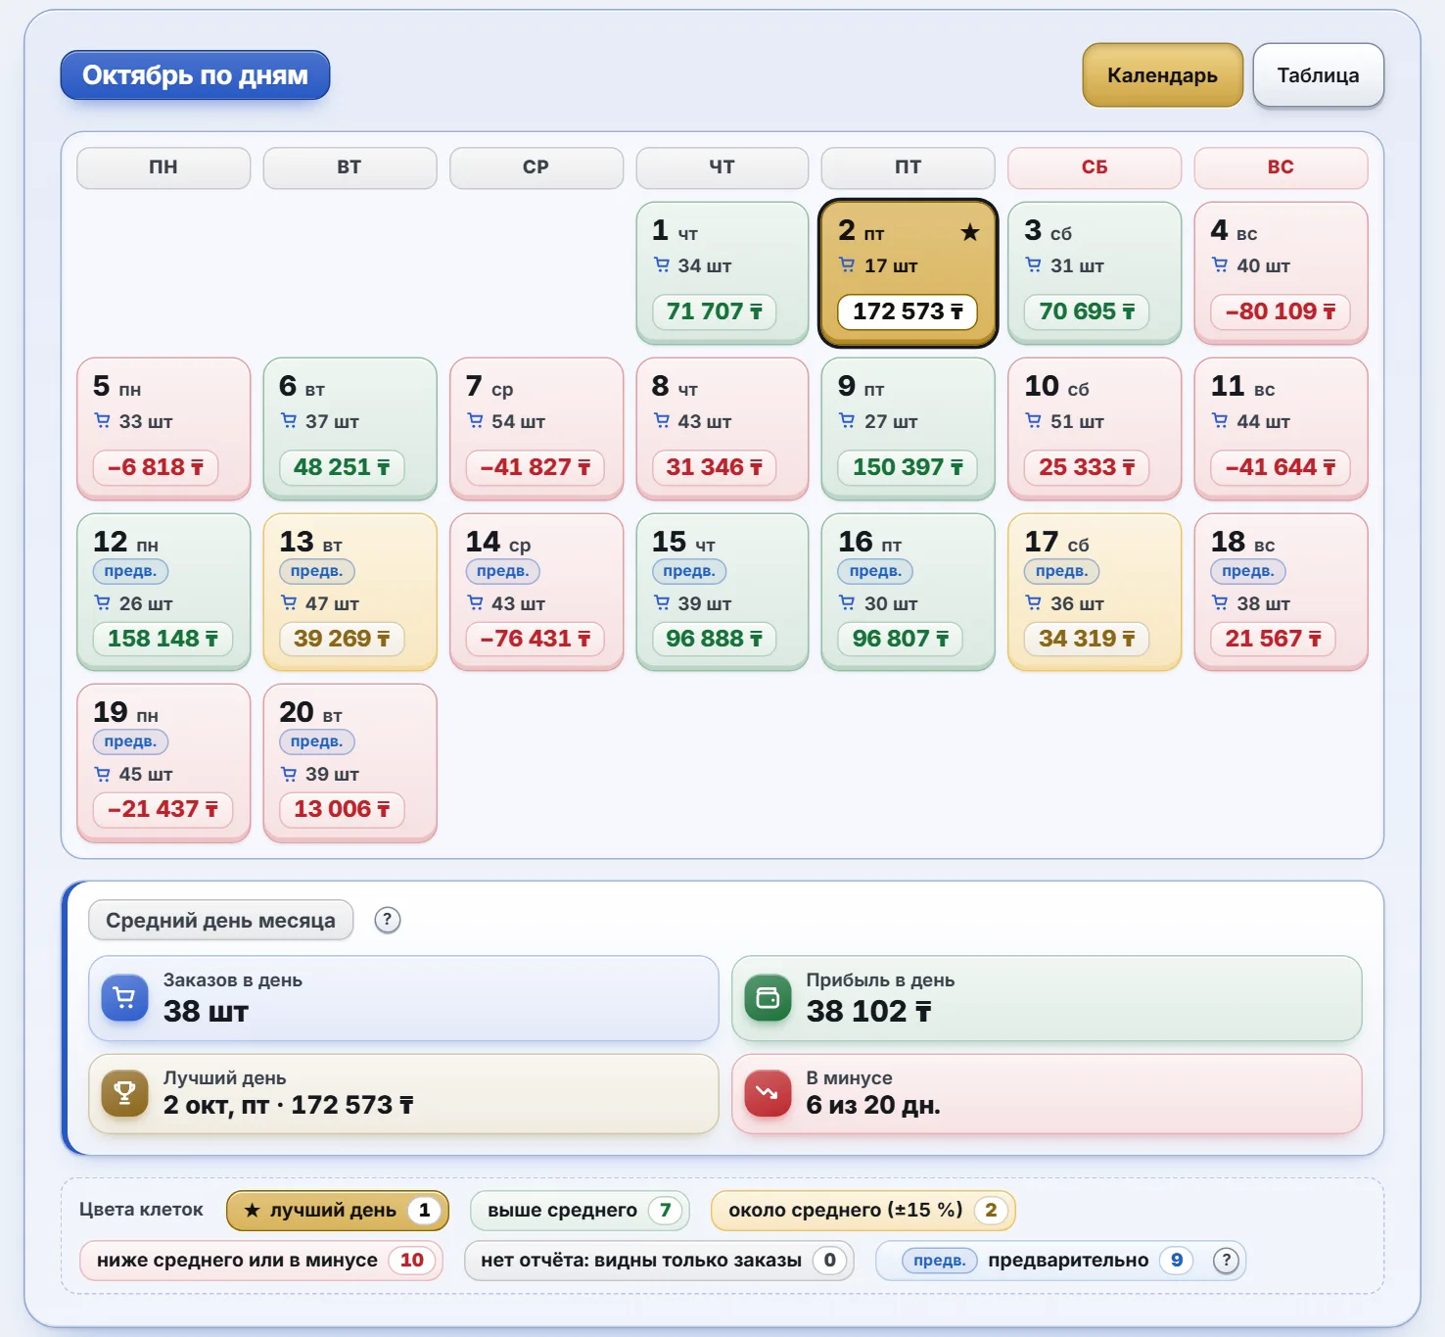Click the downward trend icon in В минусе card
This screenshot has width=1445, height=1337.
[768, 1094]
